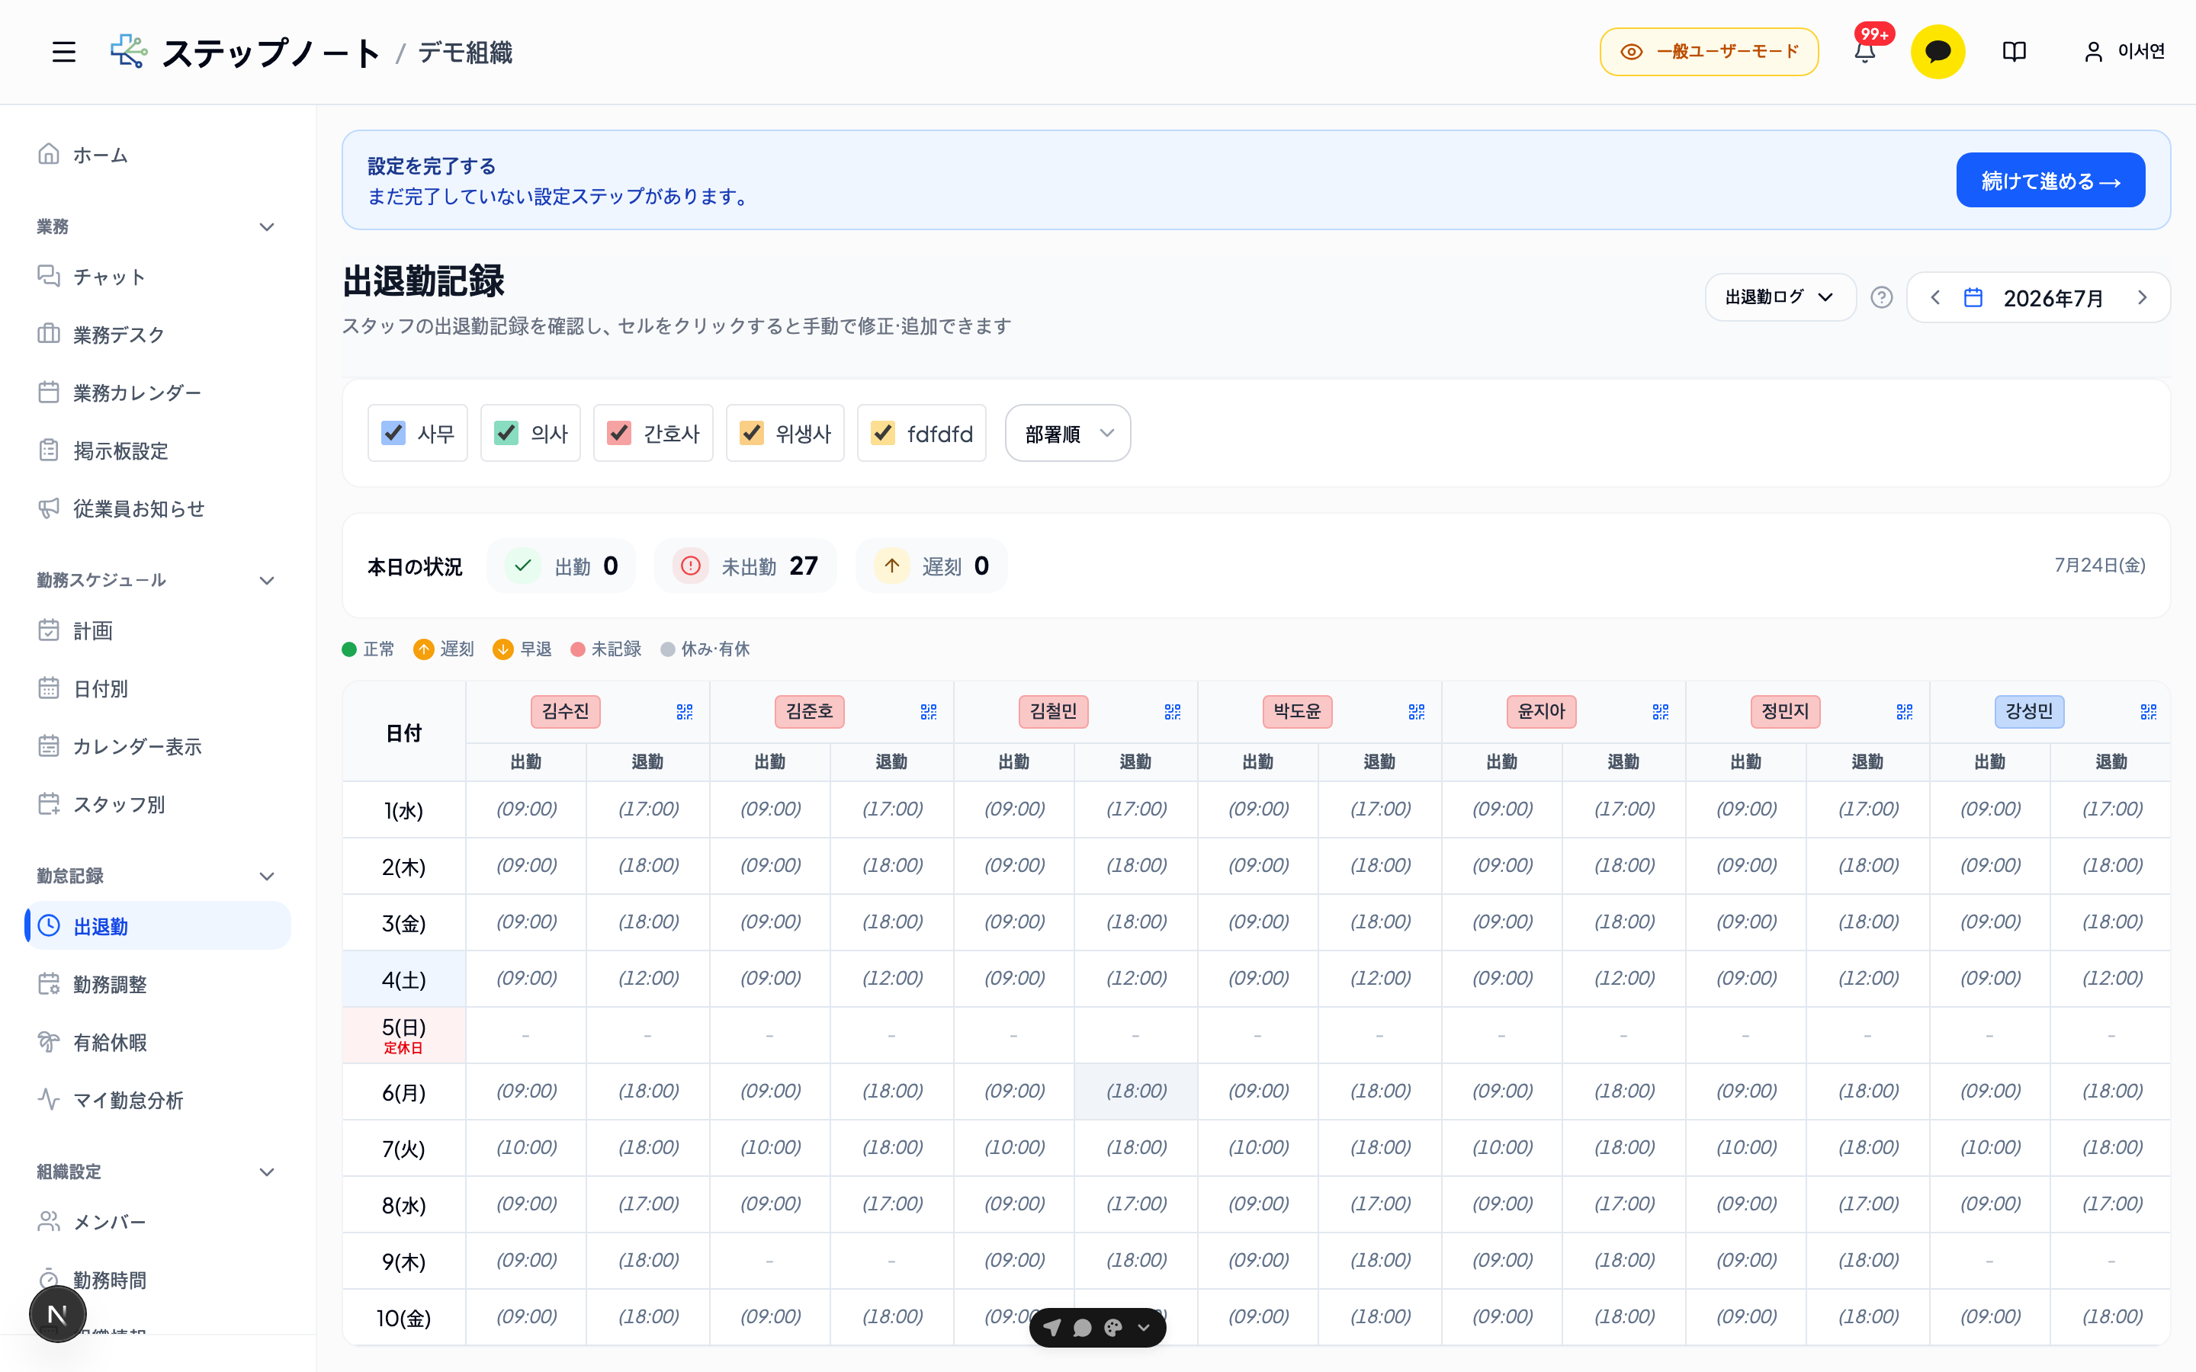Image resolution: width=2196 pixels, height=1372 pixels.
Task: Open 勤務調整 in sidebar
Action: [x=158, y=985]
